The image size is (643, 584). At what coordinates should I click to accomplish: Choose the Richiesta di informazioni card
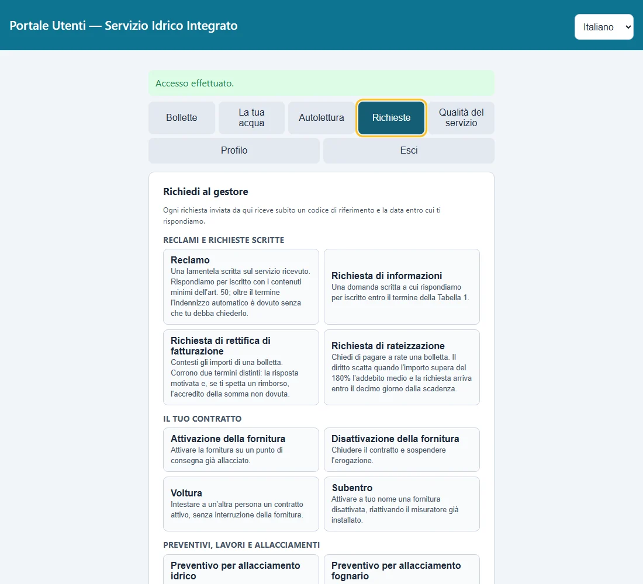pos(402,287)
